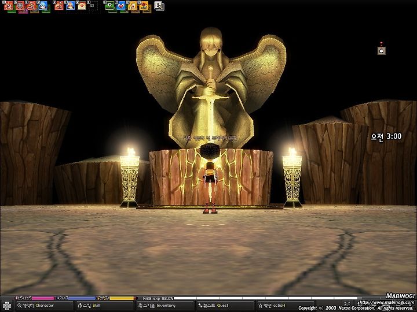This screenshot has height=312, width=417.
Task: Select the heart skill icon in hotkey bar
Action: [x=82, y=5]
